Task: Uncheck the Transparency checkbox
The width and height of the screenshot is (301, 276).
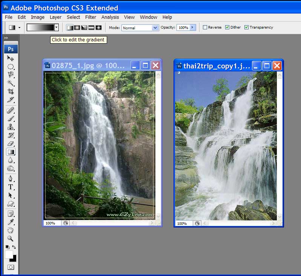Action: [x=246, y=27]
